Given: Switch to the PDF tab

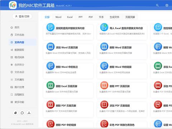Looking at the screenshot, I should coord(91,17).
